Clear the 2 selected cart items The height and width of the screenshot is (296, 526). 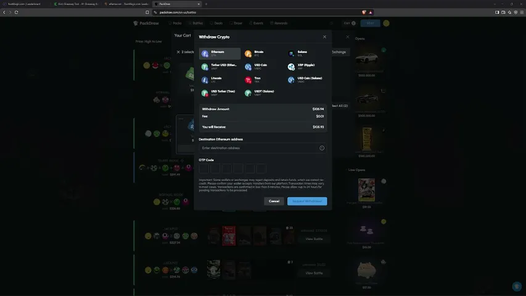[x=178, y=52]
